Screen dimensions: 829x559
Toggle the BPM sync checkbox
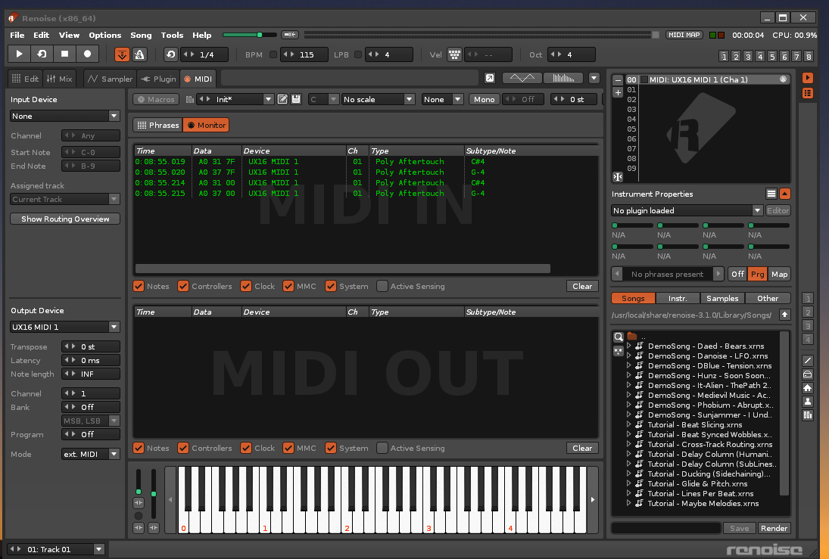273,54
